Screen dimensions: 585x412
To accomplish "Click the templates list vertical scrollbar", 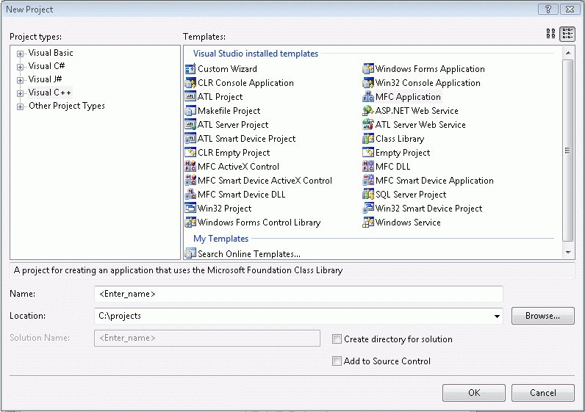I will tap(567, 151).
